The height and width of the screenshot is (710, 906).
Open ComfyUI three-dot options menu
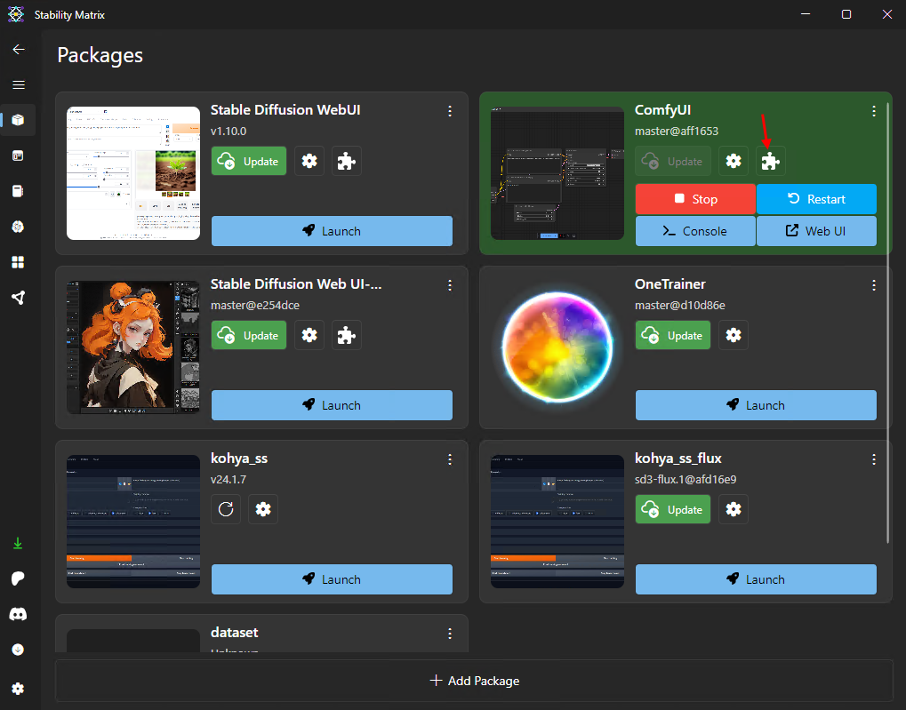tap(874, 111)
